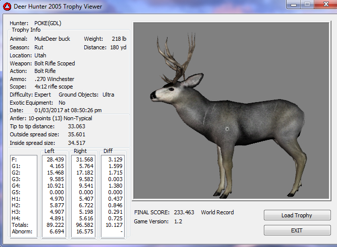Click the Load Trophy button

click(x=297, y=215)
